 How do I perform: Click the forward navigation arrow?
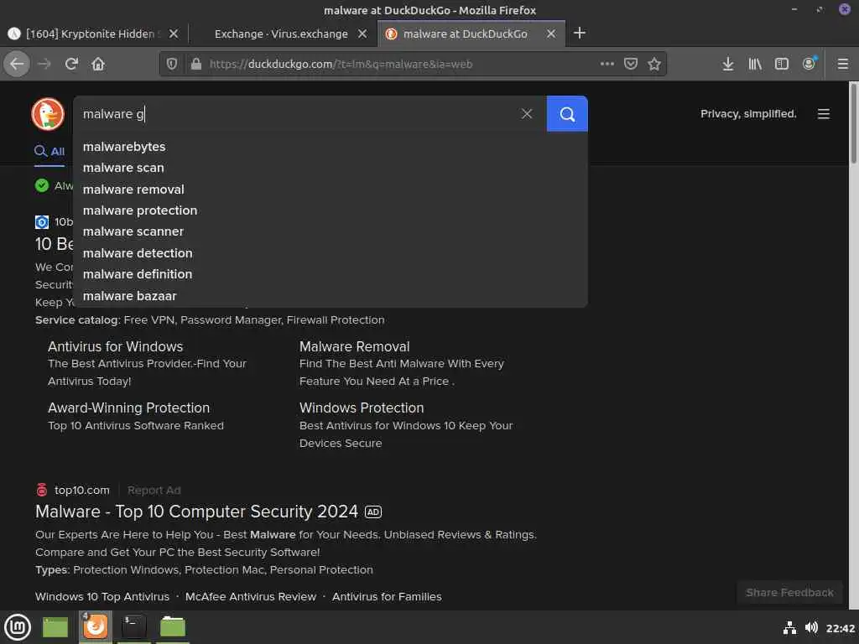[x=44, y=64]
